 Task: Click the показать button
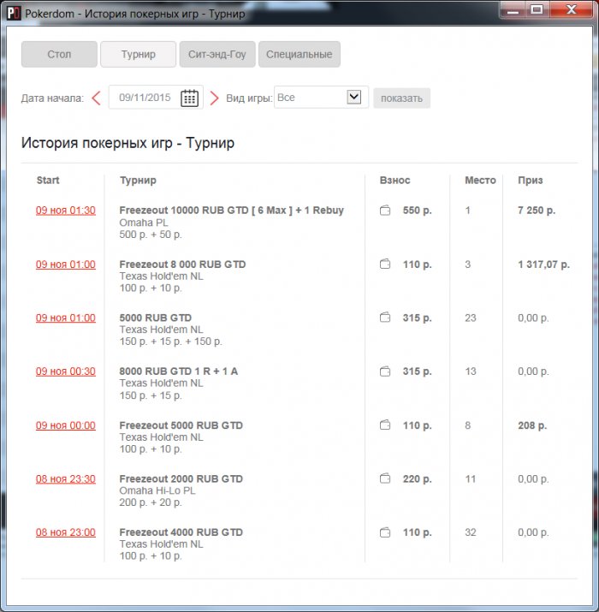[402, 98]
